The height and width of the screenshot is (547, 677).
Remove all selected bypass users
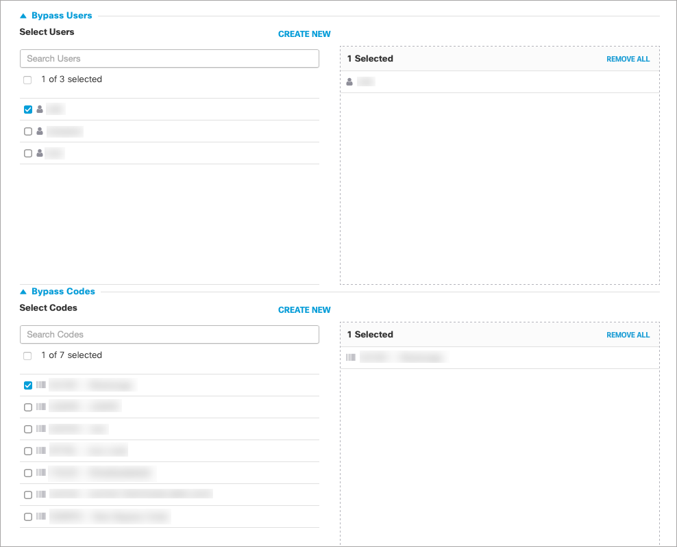point(628,59)
